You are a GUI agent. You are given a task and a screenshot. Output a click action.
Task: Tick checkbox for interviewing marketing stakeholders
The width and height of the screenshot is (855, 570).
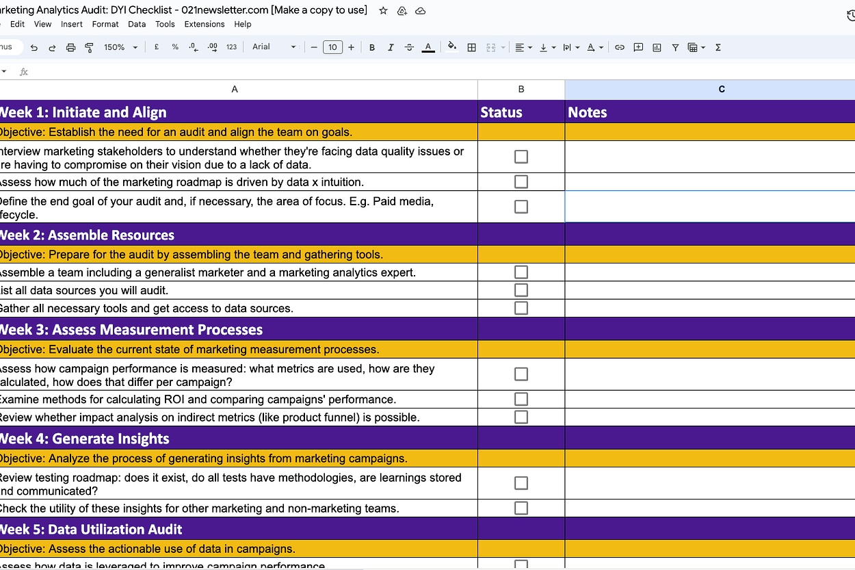(521, 157)
